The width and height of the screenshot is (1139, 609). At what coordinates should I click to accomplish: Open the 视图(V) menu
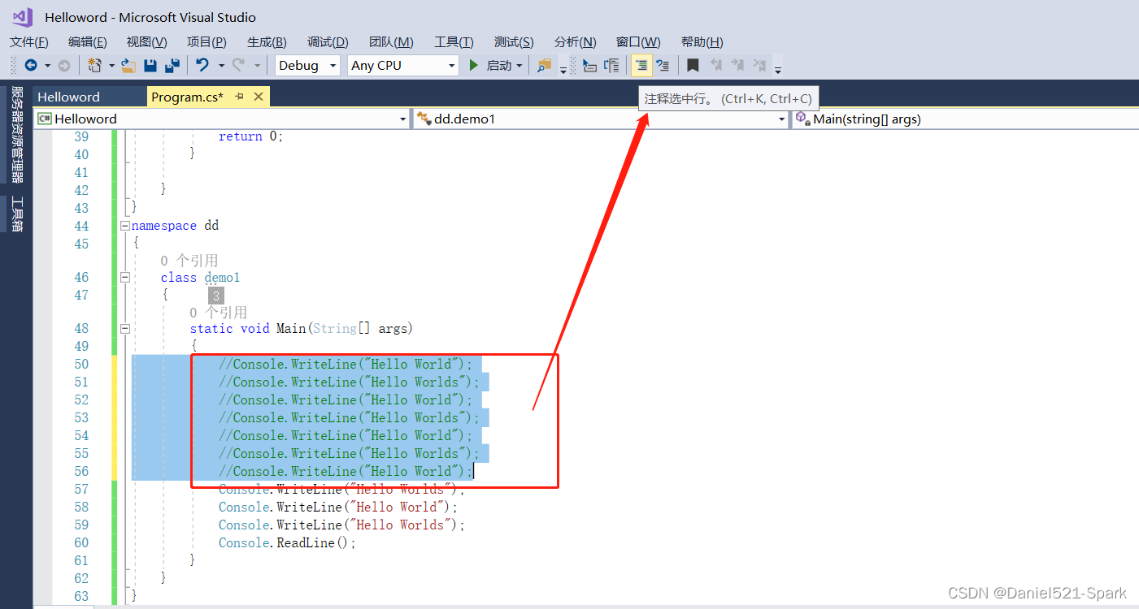(x=147, y=42)
